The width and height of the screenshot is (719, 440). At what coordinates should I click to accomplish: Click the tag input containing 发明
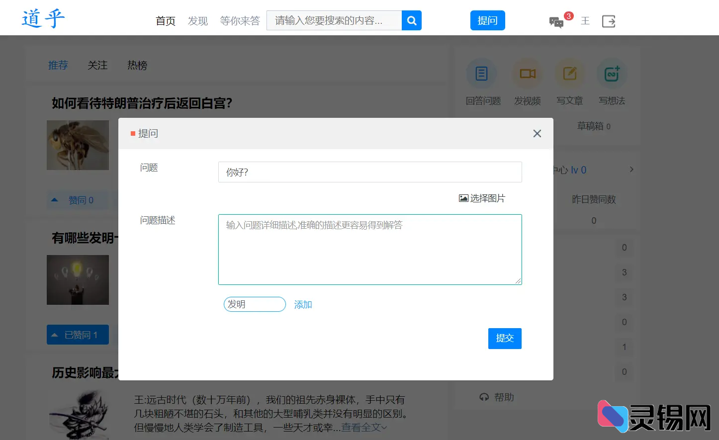[255, 304]
